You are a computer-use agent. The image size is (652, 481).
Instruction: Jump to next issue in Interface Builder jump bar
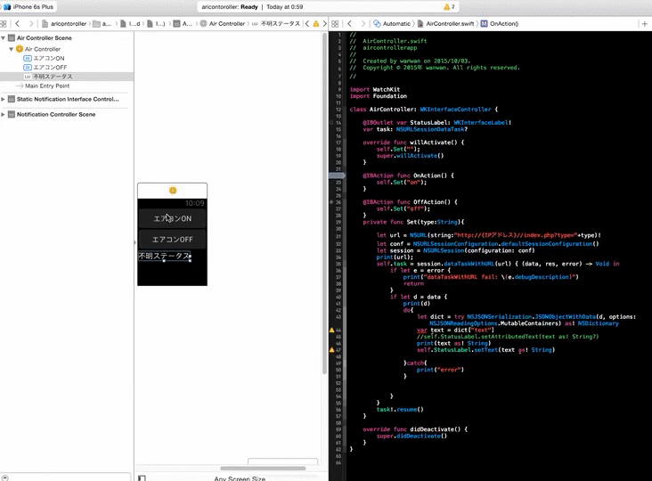coord(325,24)
